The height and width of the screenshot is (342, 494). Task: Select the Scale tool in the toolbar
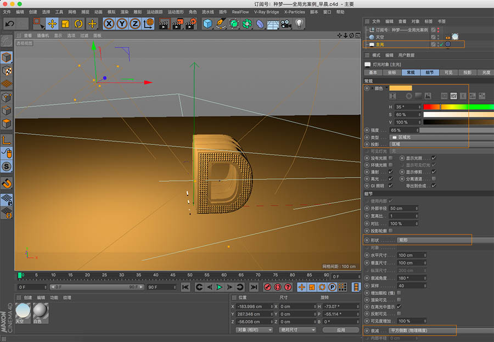pos(66,23)
